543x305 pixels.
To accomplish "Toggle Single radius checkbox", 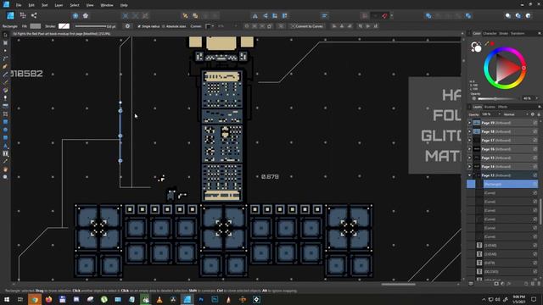I will click(x=139, y=26).
